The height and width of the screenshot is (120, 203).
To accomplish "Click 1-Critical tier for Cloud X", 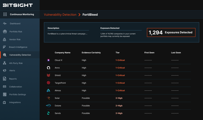I will [x=120, y=60].
